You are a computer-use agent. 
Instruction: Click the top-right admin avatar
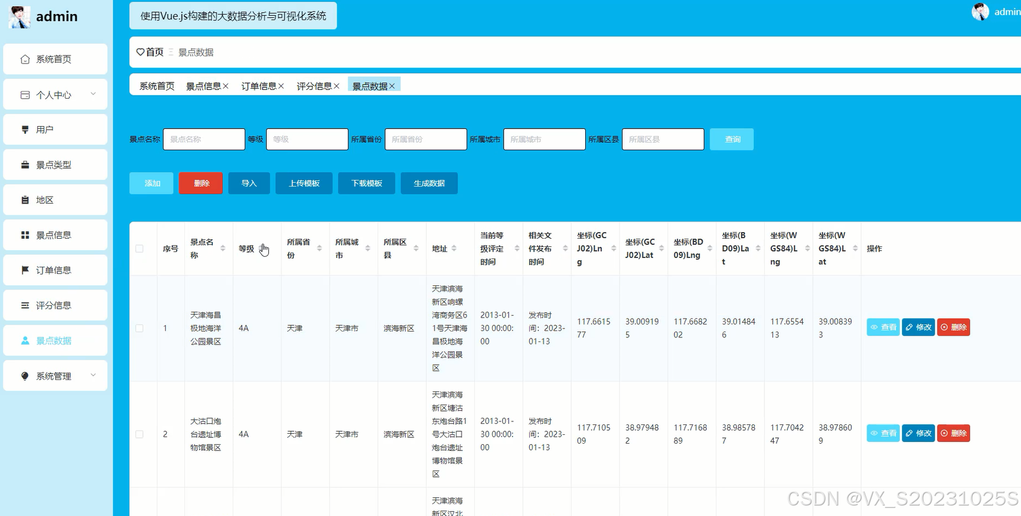(980, 12)
